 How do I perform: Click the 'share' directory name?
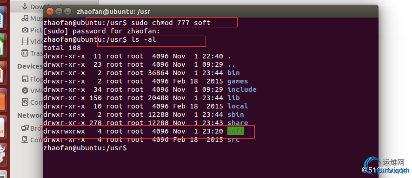coord(238,122)
